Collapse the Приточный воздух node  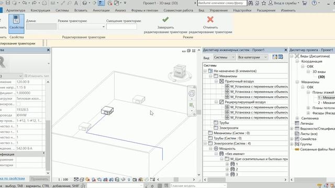(216, 81)
